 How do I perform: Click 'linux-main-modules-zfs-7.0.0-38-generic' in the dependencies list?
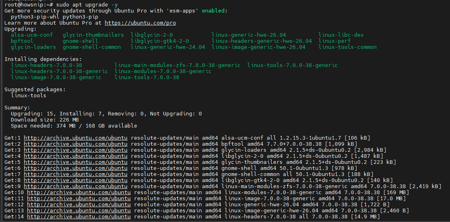(177, 65)
